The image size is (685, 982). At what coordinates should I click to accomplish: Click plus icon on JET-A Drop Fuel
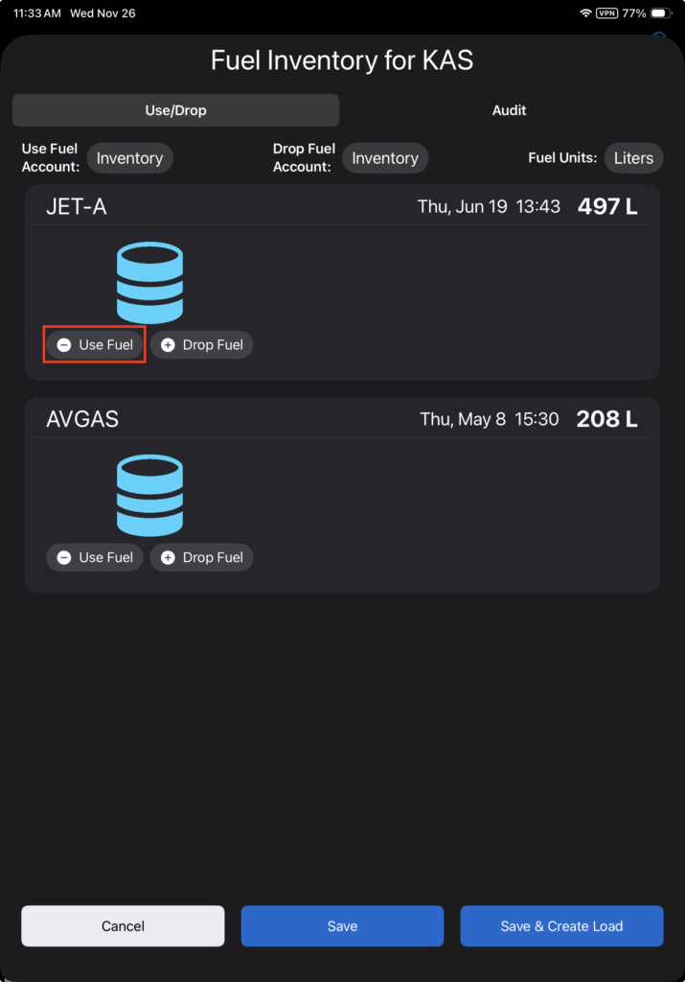168,344
